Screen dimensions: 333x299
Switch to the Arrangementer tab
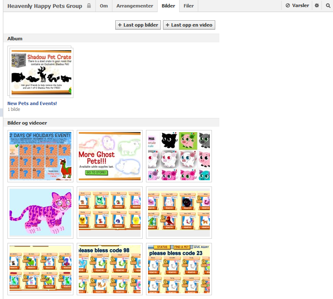tap(135, 6)
